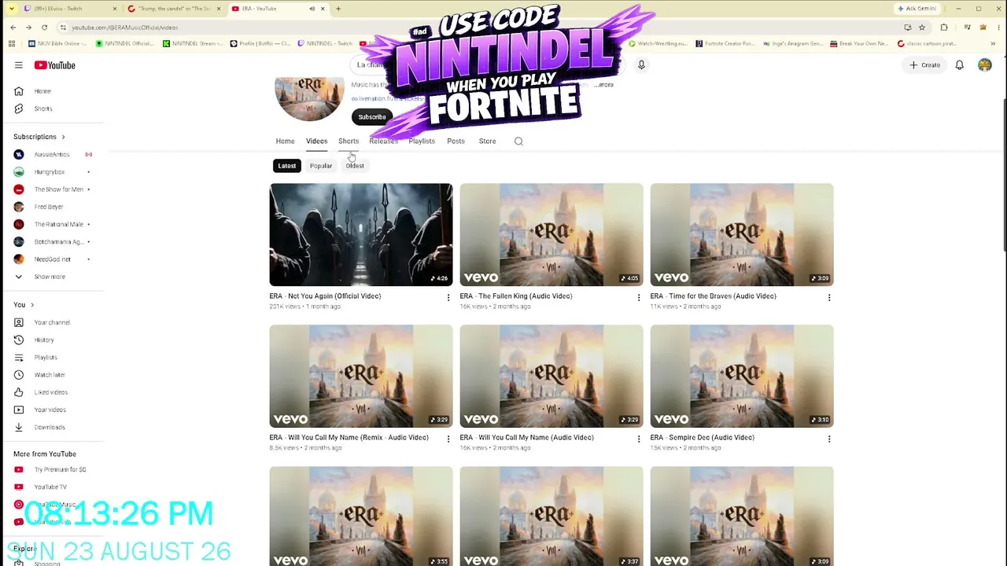Image resolution: width=1007 pixels, height=566 pixels.
Task: Open the new tab plus button
Action: [x=338, y=9]
